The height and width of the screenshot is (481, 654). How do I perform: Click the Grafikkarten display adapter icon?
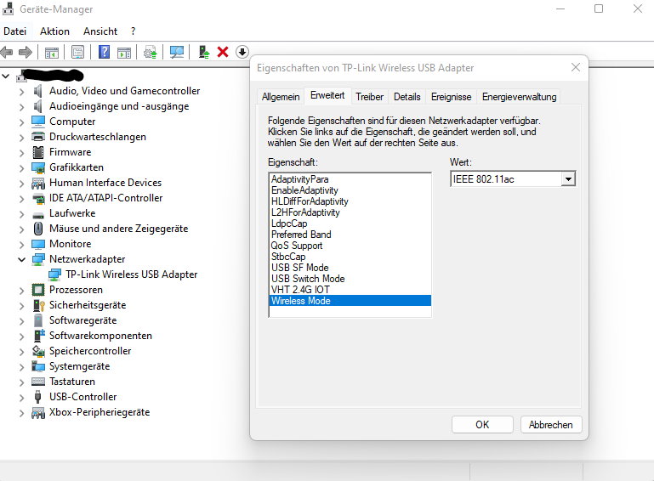[38, 167]
